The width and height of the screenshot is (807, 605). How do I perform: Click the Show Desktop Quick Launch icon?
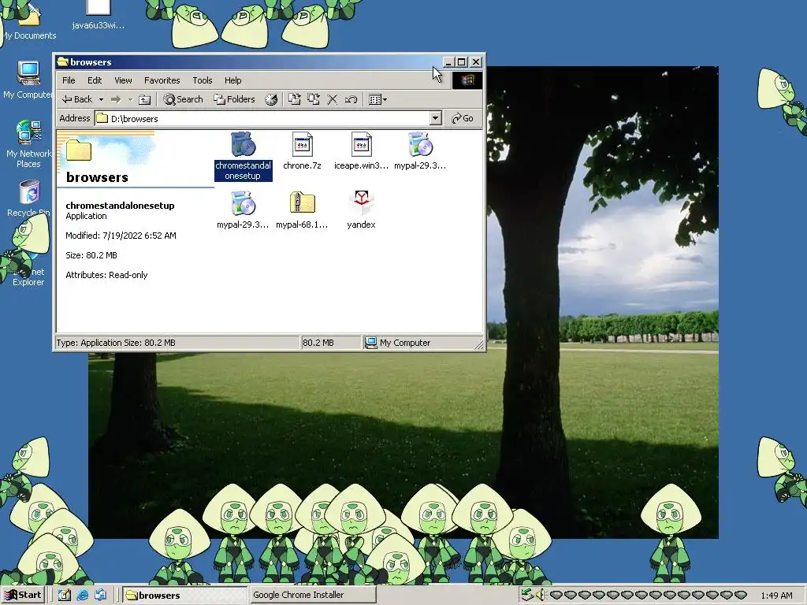click(x=65, y=596)
